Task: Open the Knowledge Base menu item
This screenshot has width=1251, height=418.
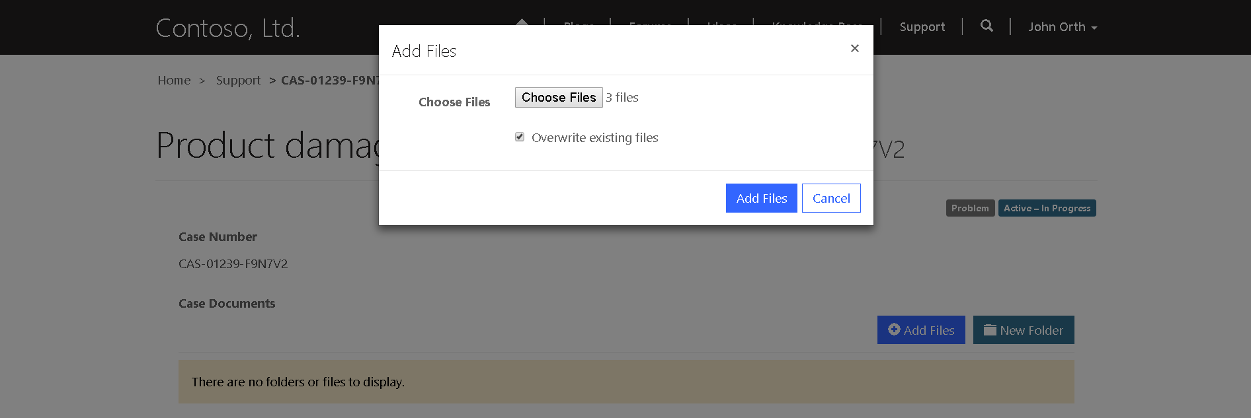Action: [x=817, y=23]
